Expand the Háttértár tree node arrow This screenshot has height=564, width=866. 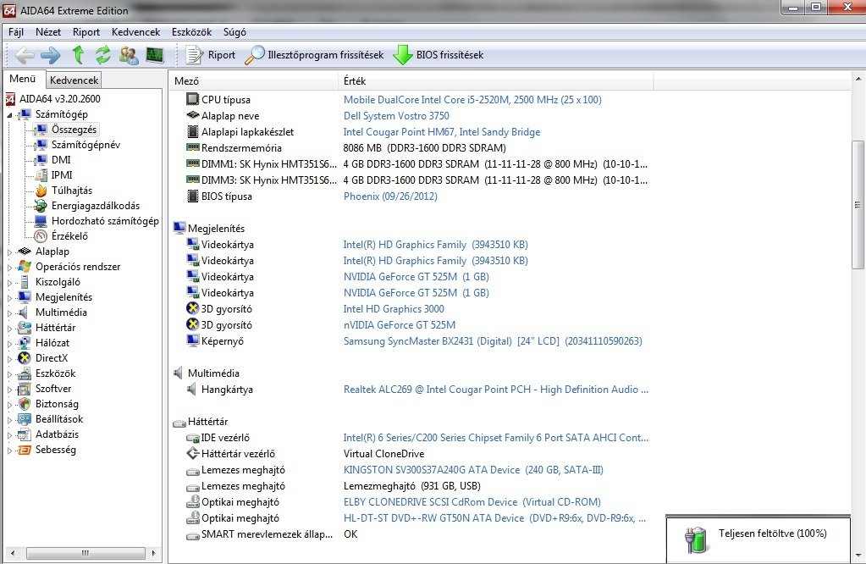coord(9,328)
